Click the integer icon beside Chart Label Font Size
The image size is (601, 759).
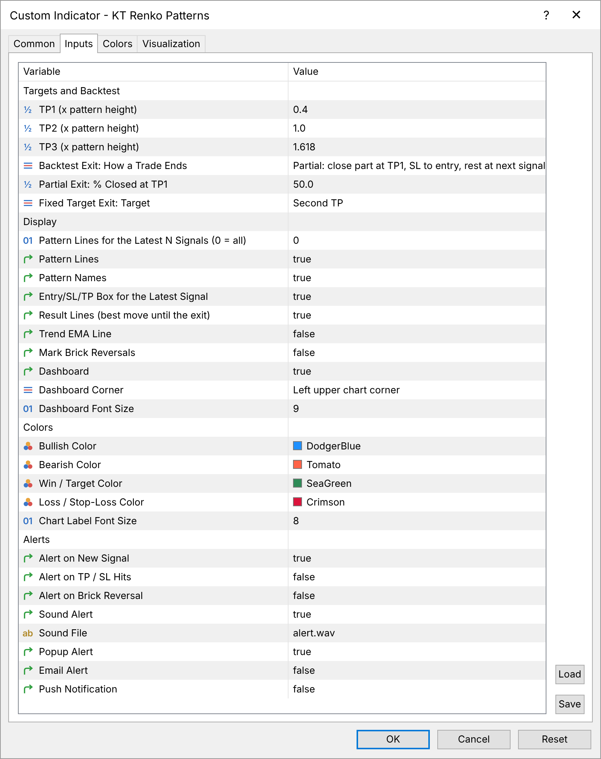(28, 521)
